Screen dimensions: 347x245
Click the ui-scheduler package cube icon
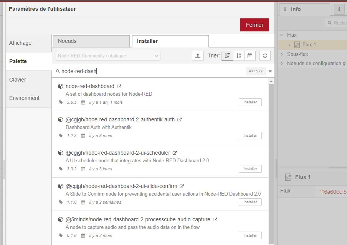click(x=61, y=153)
